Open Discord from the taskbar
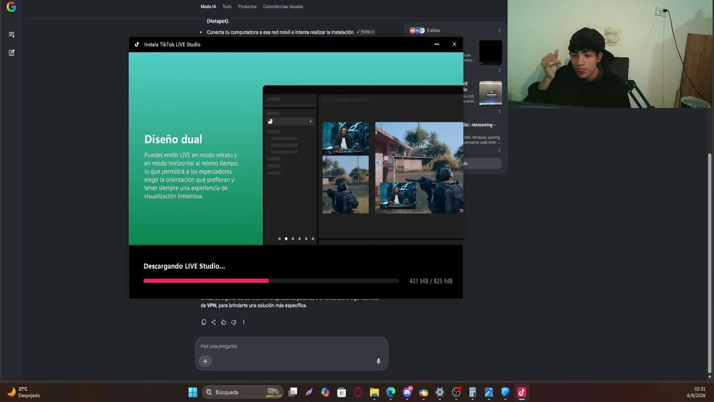Image resolution: width=714 pixels, height=402 pixels. [407, 393]
